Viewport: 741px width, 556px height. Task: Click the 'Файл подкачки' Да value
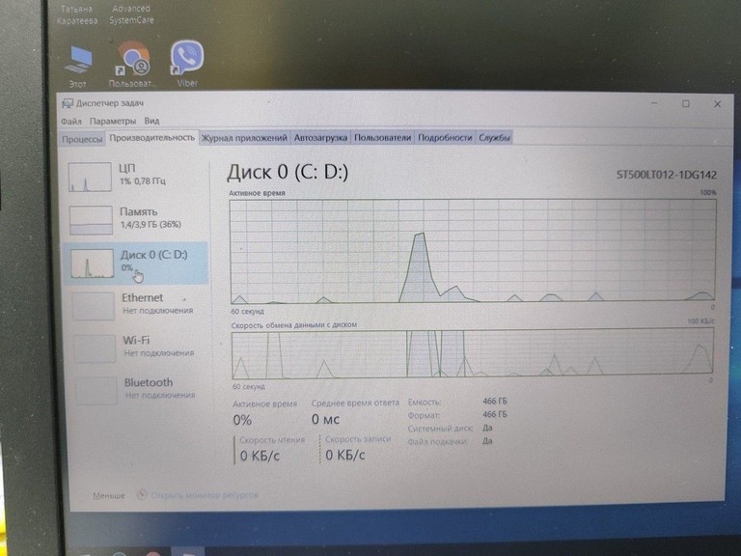(487, 440)
